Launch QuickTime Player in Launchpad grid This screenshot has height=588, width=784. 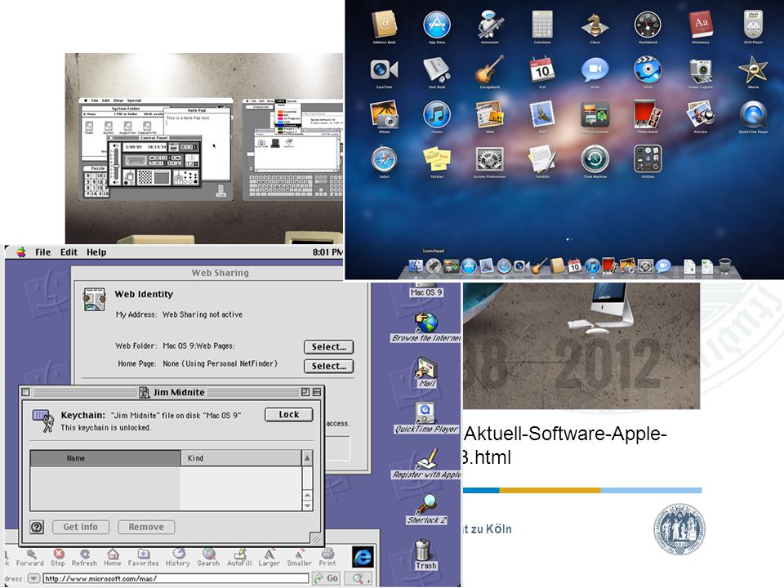point(753,114)
